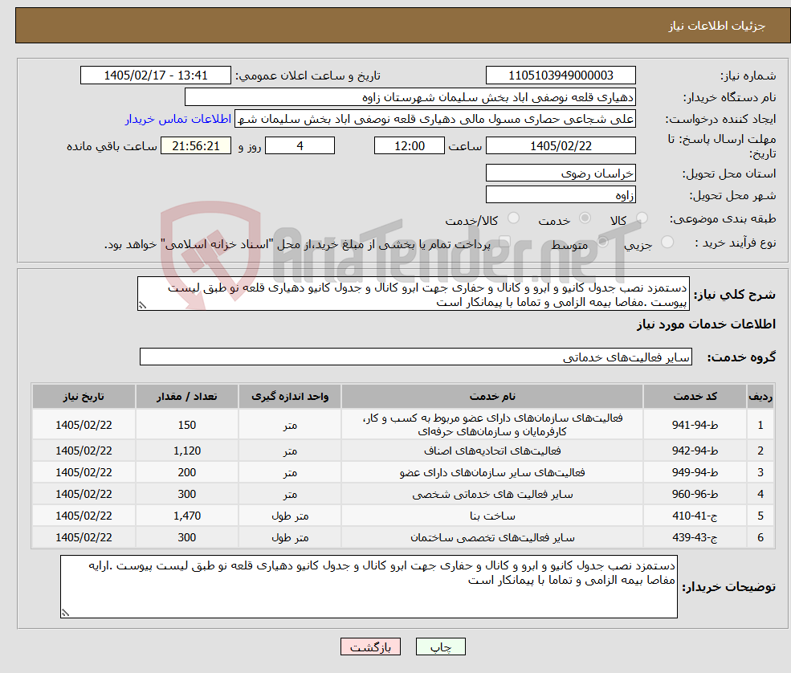The width and height of the screenshot is (791, 673).
Task: Click the quantity cell 1,120
Action: [186, 451]
